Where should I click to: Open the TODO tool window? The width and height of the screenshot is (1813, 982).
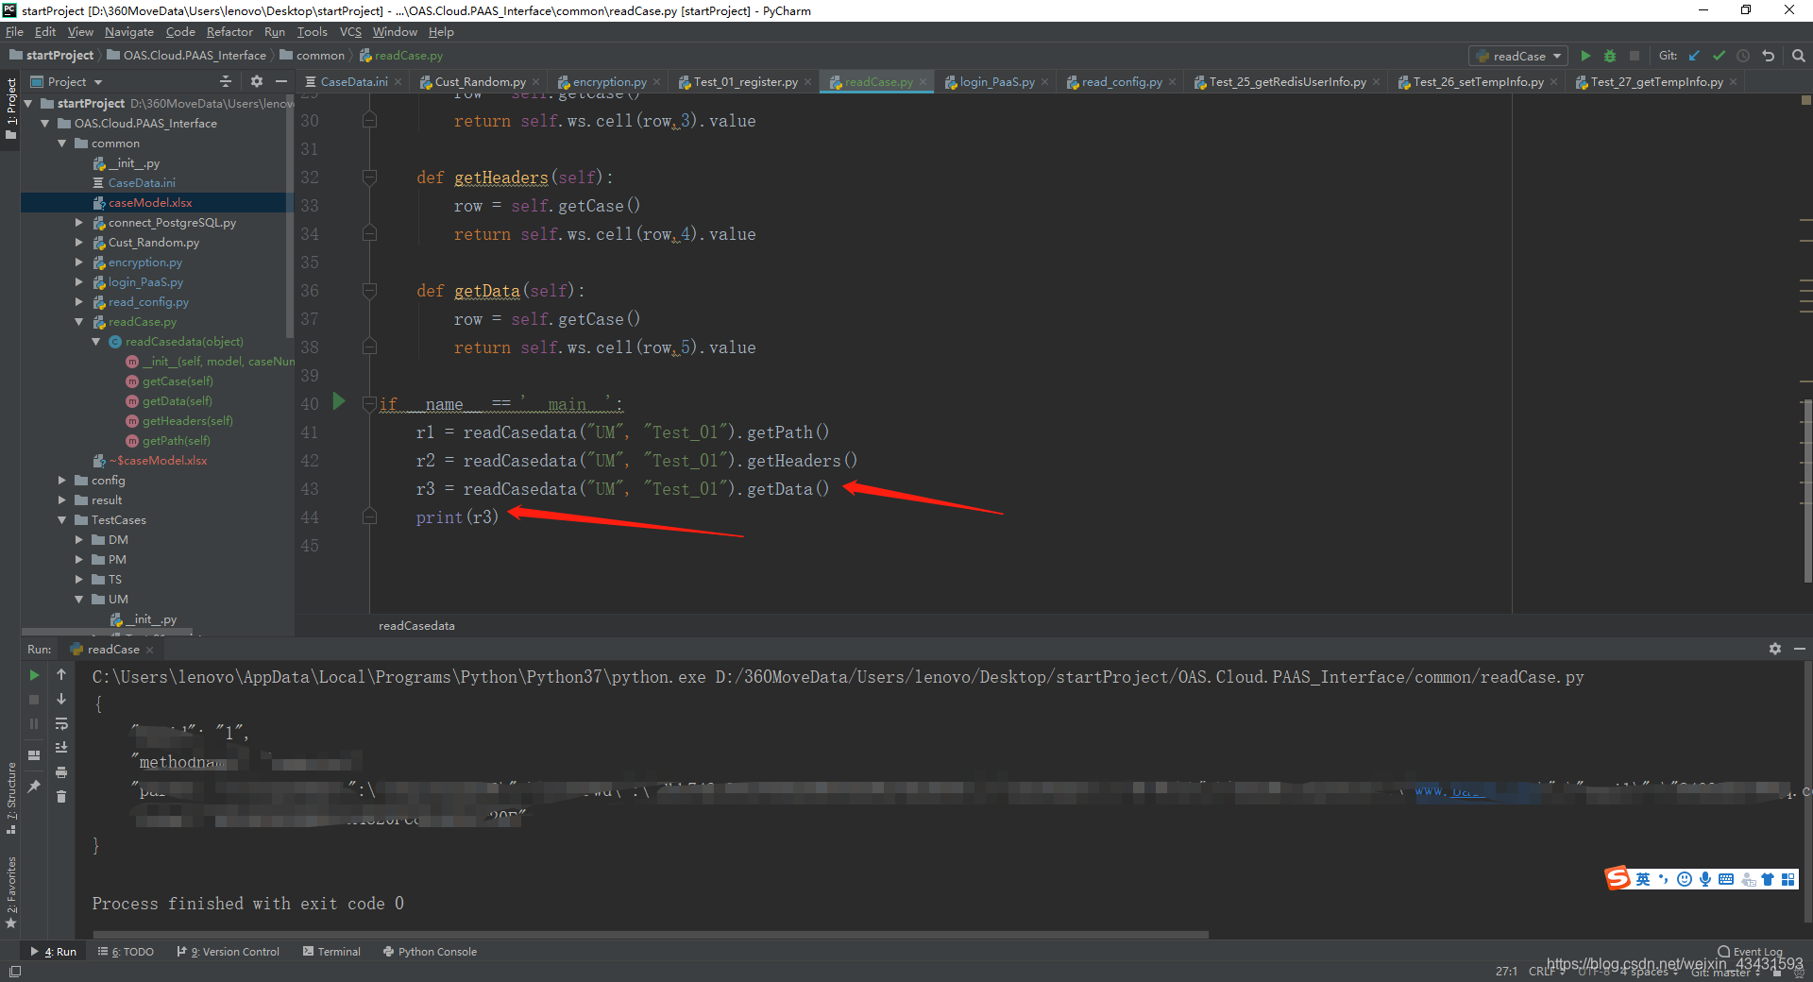(126, 952)
